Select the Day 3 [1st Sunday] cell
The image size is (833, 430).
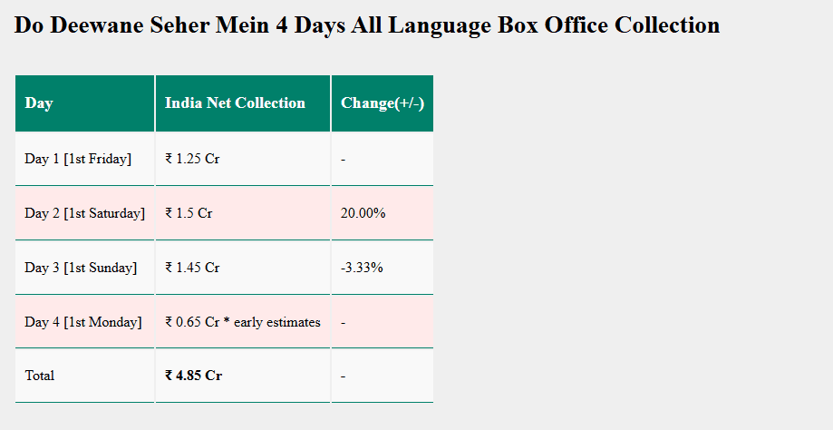(x=81, y=268)
